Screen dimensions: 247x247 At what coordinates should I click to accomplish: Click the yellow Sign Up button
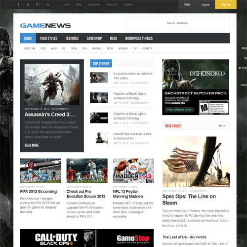point(226,4)
